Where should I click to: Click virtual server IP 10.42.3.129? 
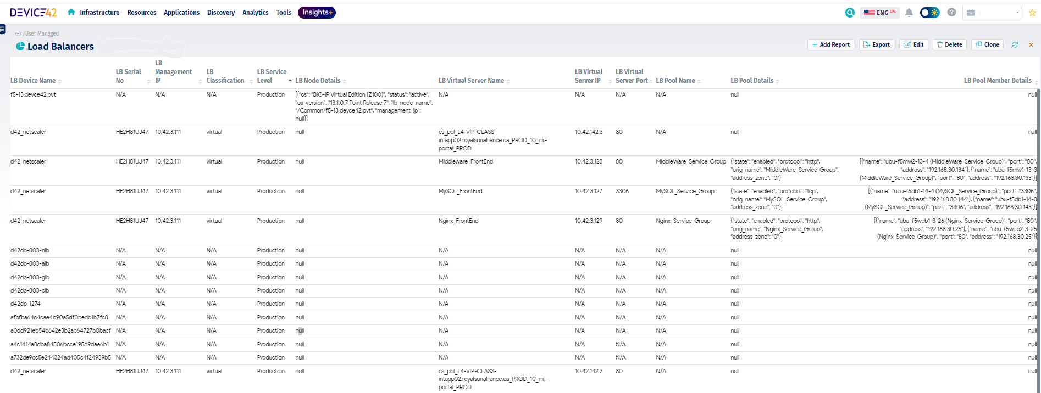tap(589, 221)
